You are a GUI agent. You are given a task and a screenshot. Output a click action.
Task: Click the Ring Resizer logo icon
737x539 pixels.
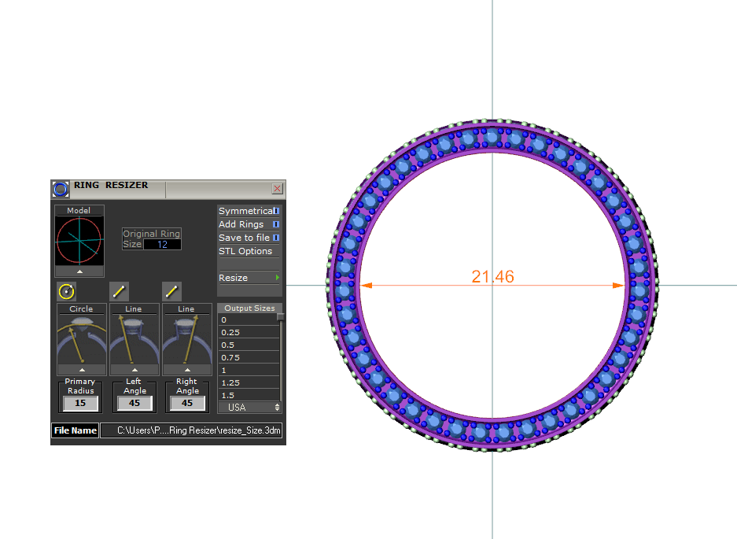[x=61, y=189]
